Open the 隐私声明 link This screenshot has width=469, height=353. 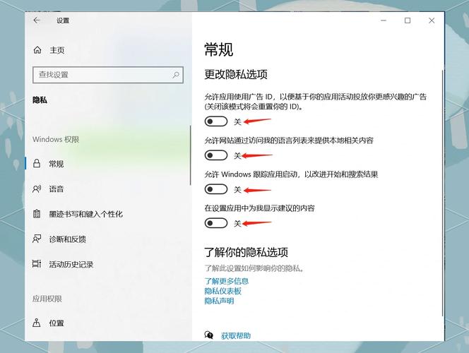[219, 301]
